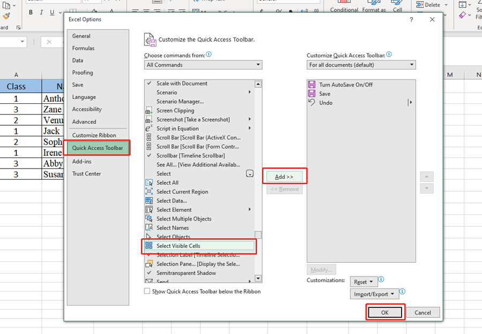This screenshot has width=482, height=334.
Task: Click the Italic button in Excel ribbon
Action: point(41,12)
